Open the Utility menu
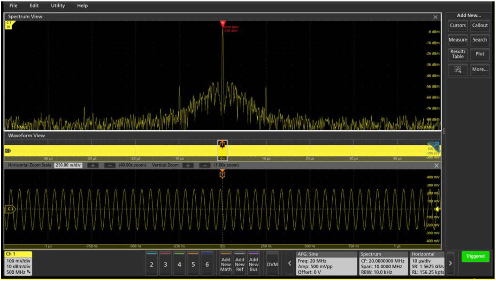 tap(58, 6)
